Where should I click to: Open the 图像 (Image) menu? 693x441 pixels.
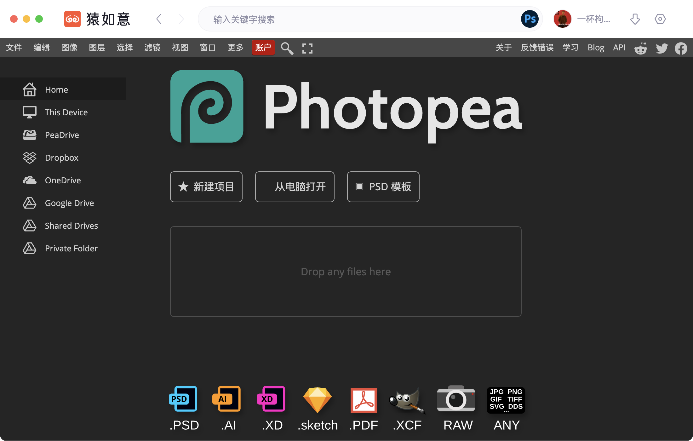pyautogui.click(x=69, y=48)
